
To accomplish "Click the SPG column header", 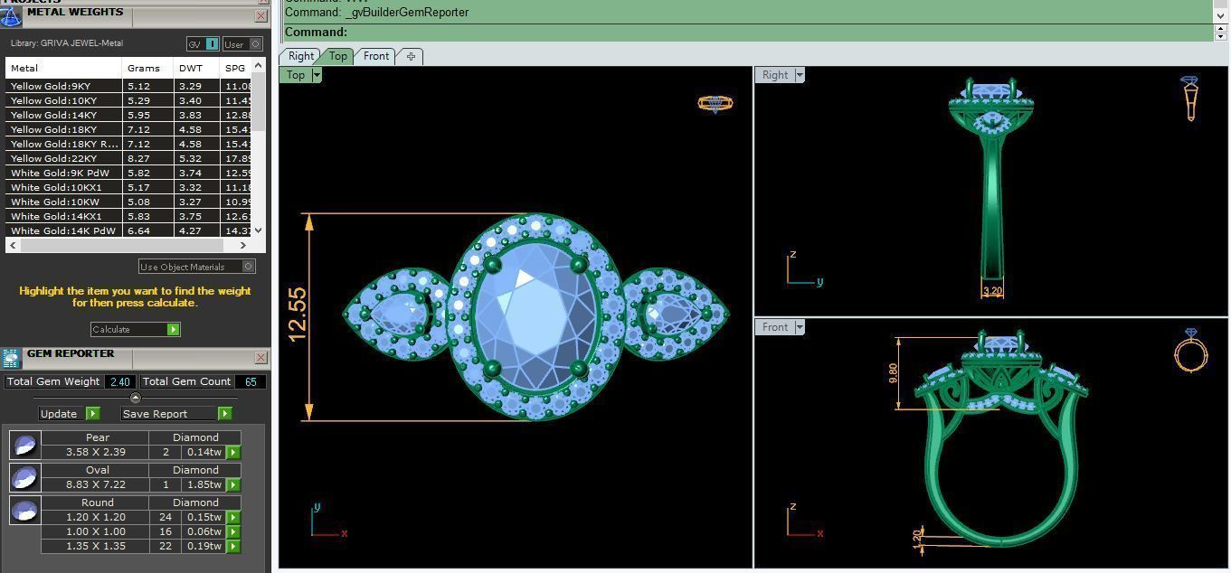I will point(236,68).
